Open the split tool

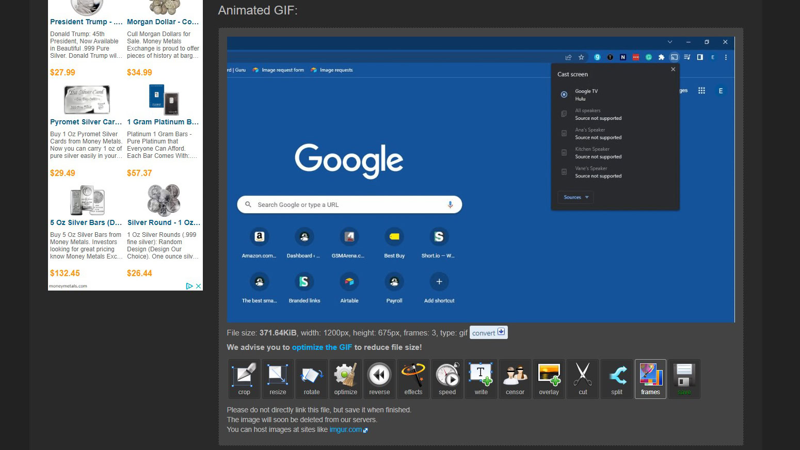pyautogui.click(x=617, y=379)
